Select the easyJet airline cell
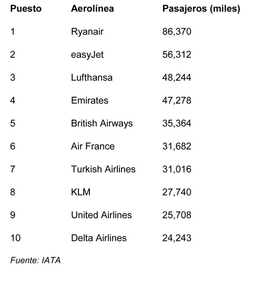Viewport: 263px width, 291px height. pyautogui.click(x=87, y=55)
